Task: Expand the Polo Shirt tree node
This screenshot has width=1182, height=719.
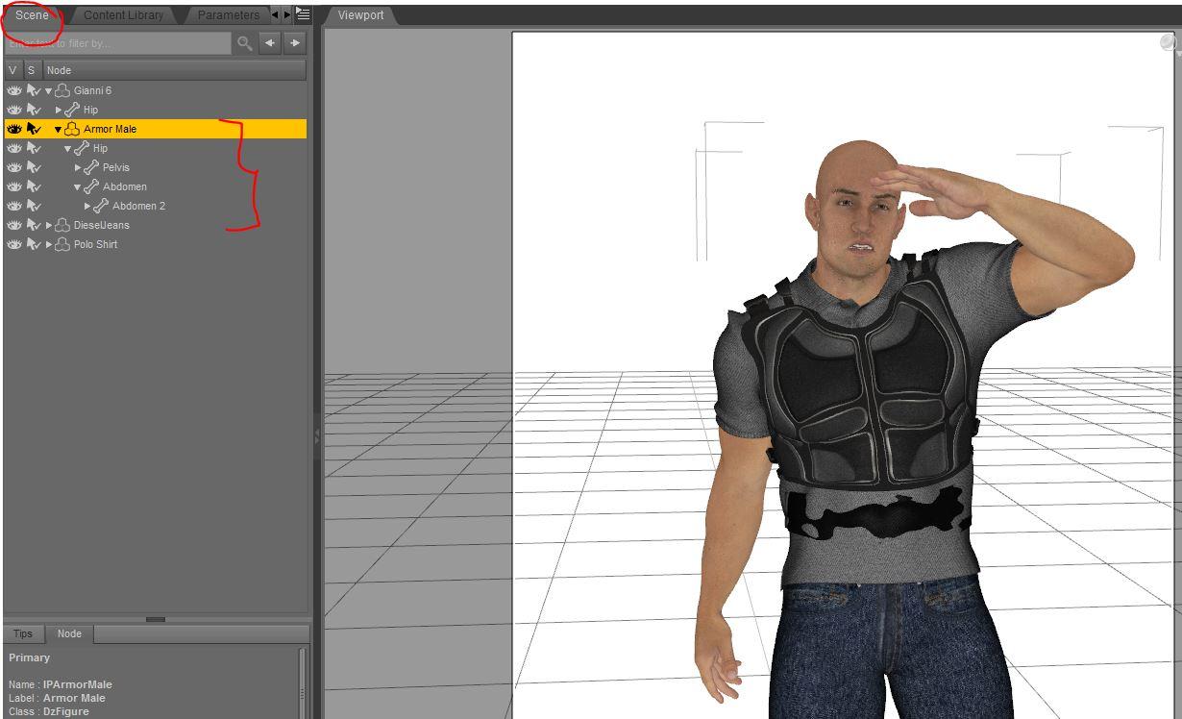Action: 49,244
